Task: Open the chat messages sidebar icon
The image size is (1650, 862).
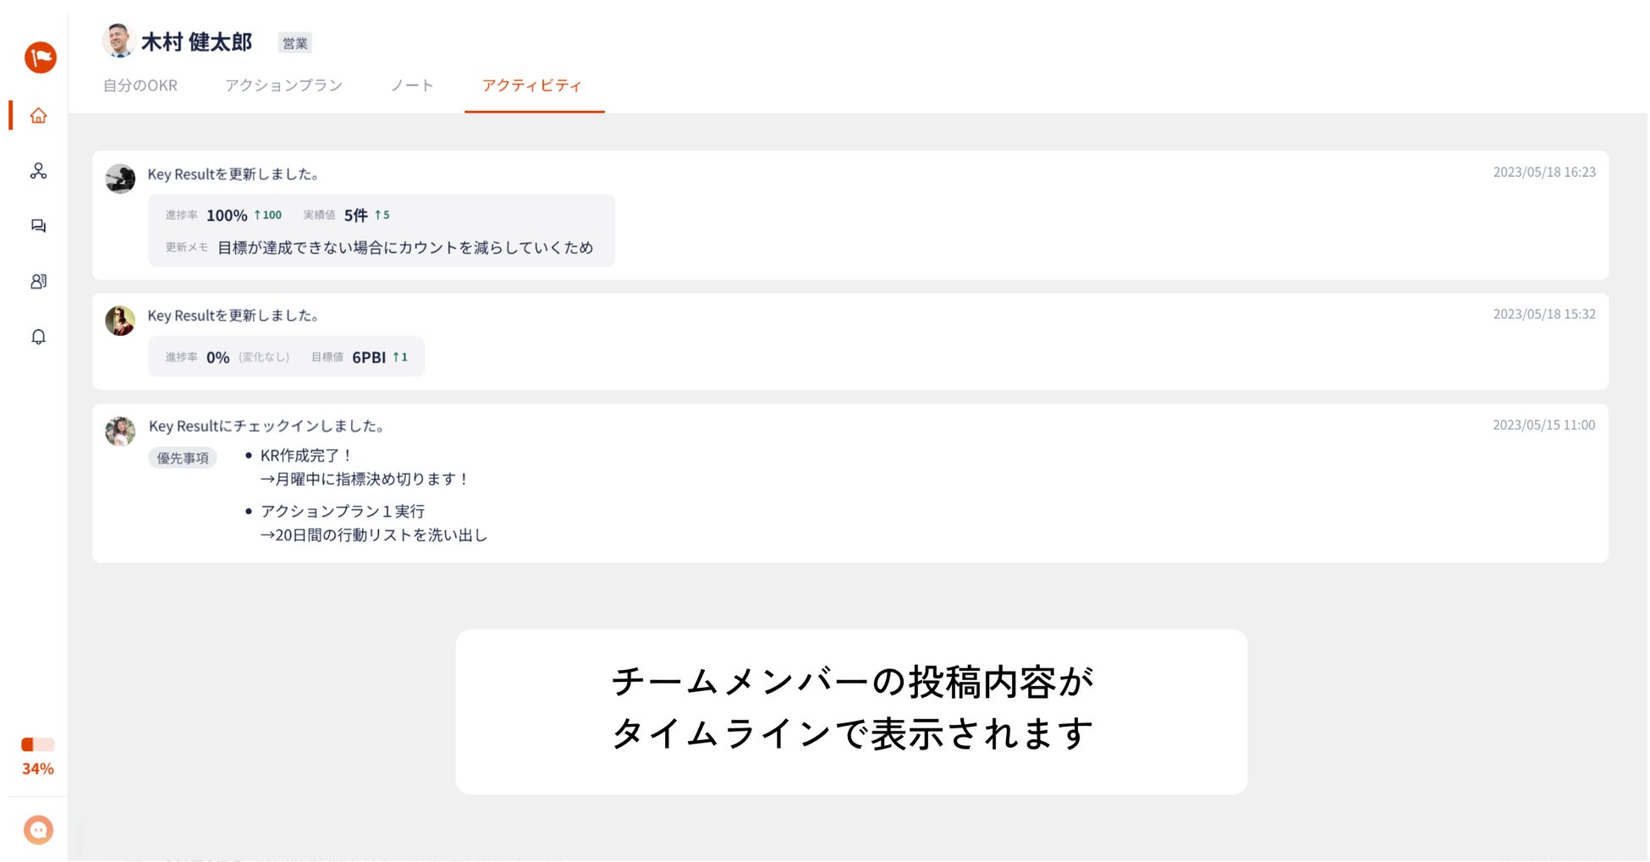Action: [x=39, y=226]
